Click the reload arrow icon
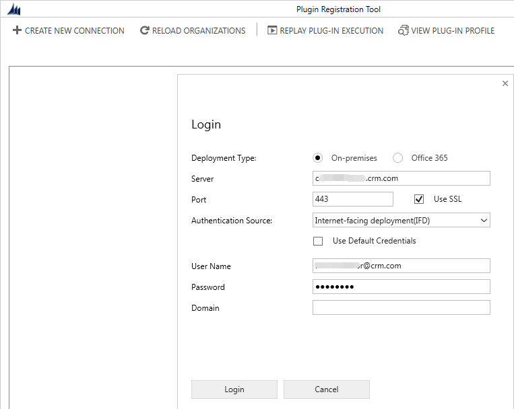The height and width of the screenshot is (409, 514). pos(145,30)
